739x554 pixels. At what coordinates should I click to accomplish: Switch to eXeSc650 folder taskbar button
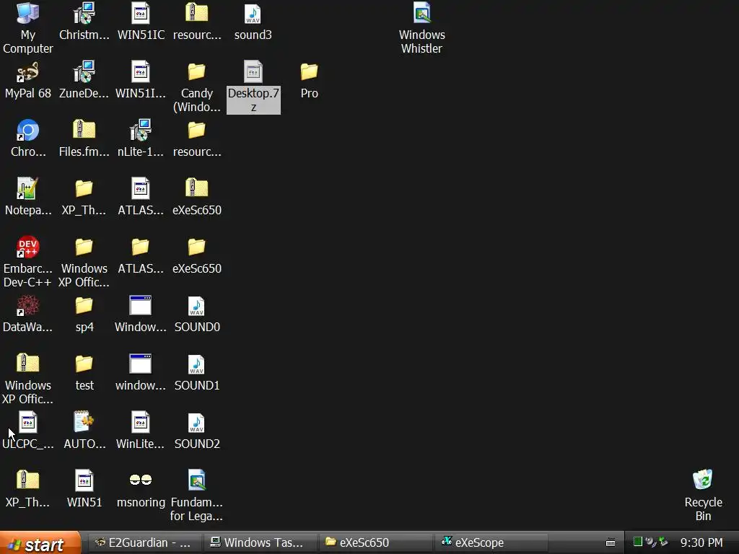[x=375, y=542]
